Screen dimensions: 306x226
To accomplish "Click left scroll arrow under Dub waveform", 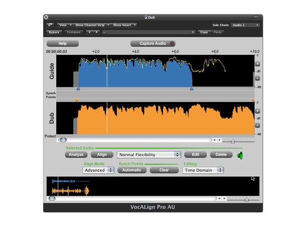I will pos(215,140).
